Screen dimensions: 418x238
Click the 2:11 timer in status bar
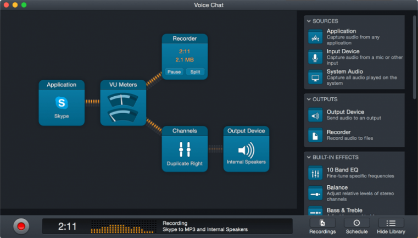coord(67,226)
